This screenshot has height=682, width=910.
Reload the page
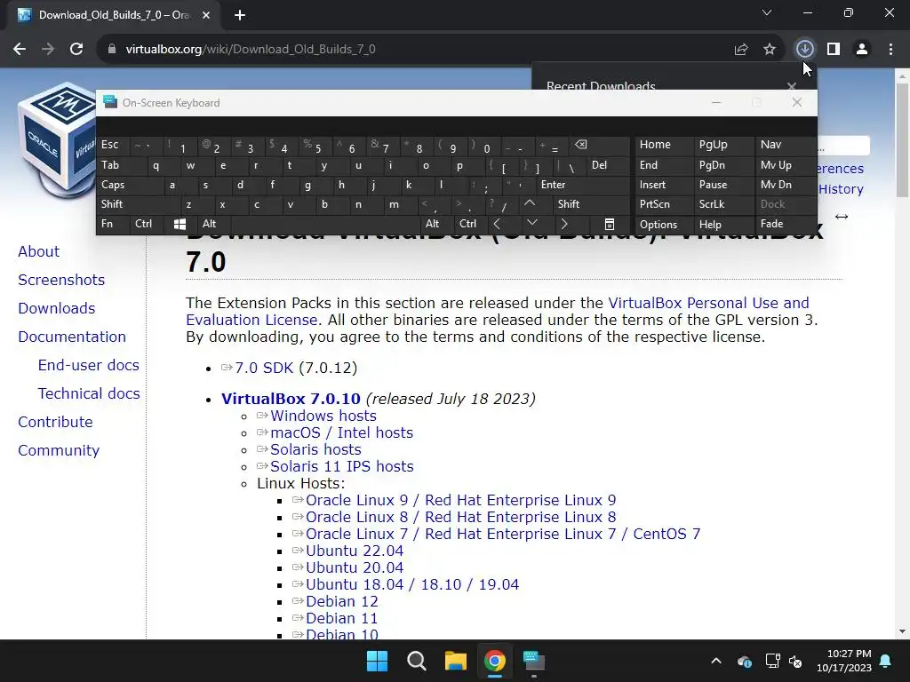point(76,50)
